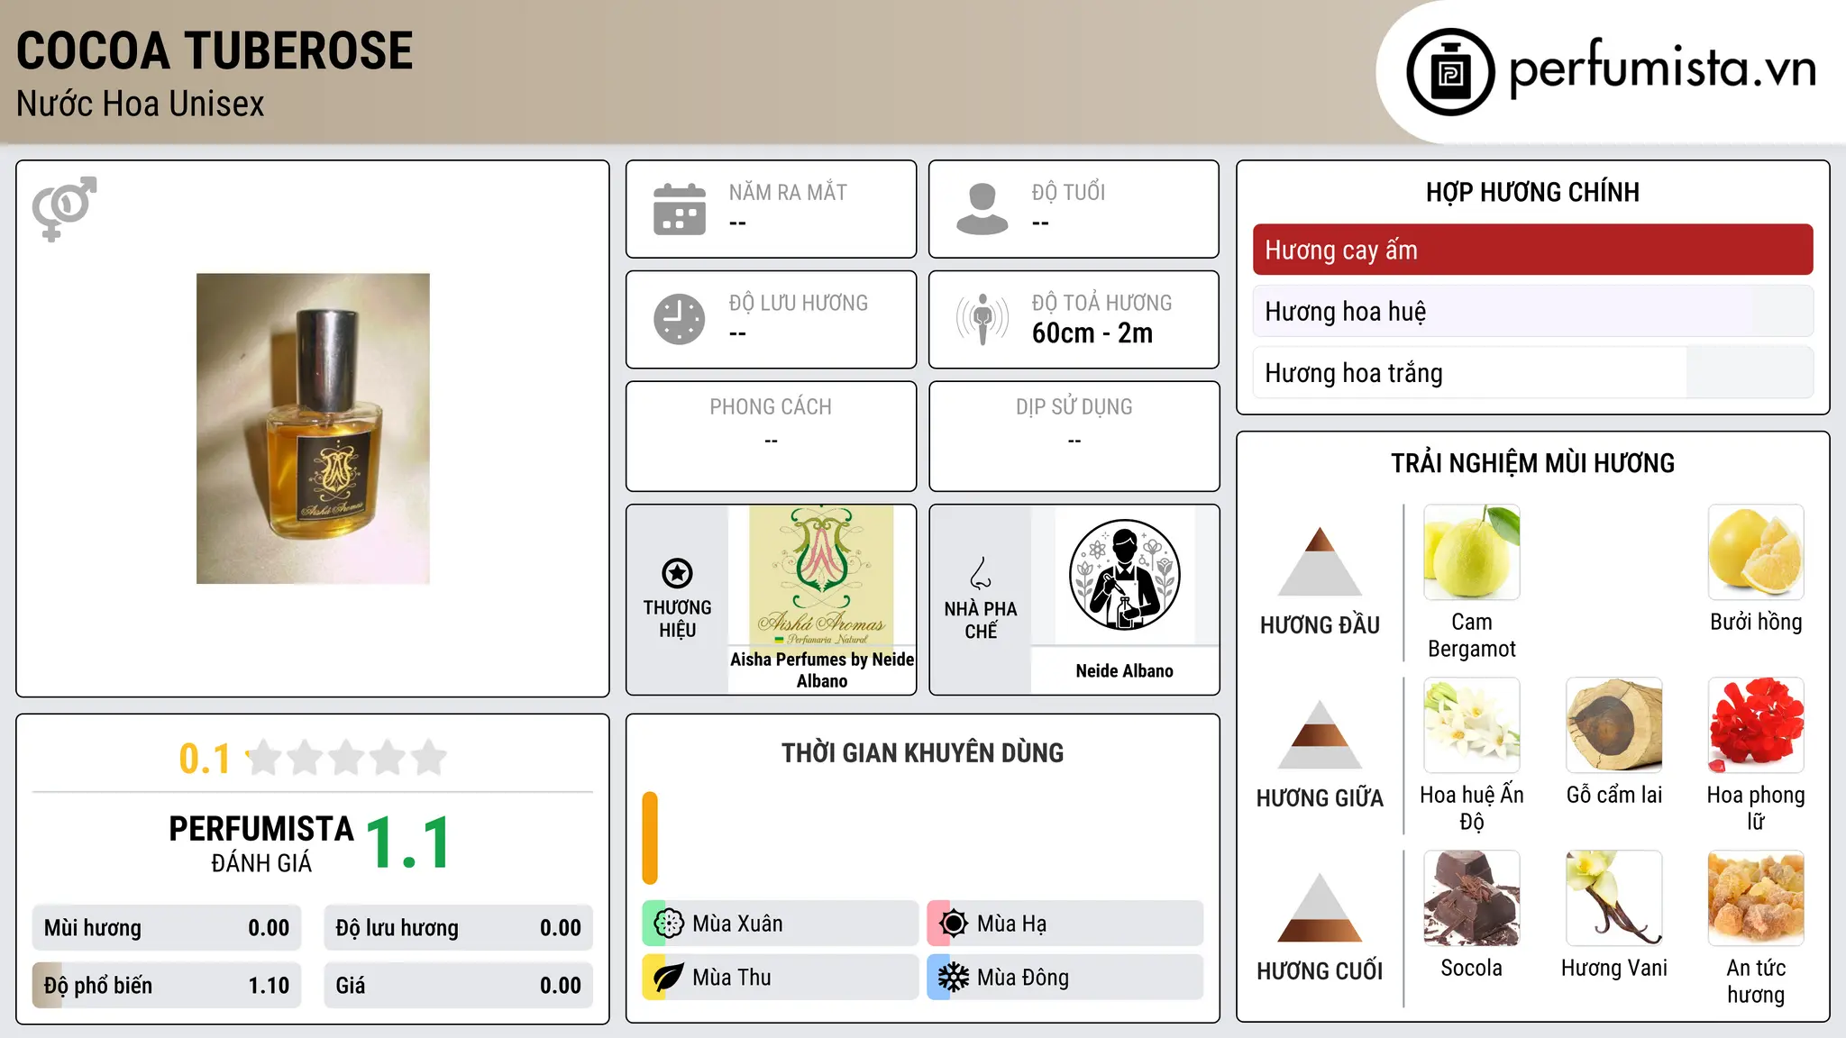
Task: Click the Độ lưu hương 0.00 score row
Action: point(458,928)
